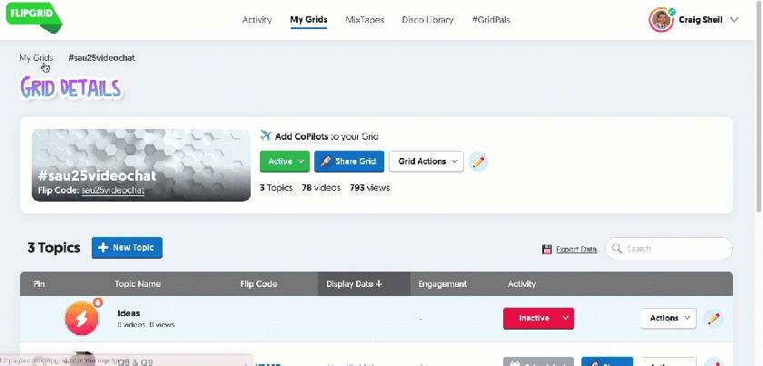Switch to the Activity tab
Viewport: 763px width, 366px height.
[257, 19]
